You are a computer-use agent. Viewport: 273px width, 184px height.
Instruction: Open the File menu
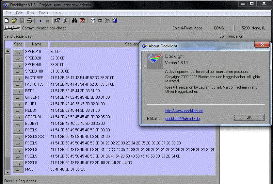(8, 13)
